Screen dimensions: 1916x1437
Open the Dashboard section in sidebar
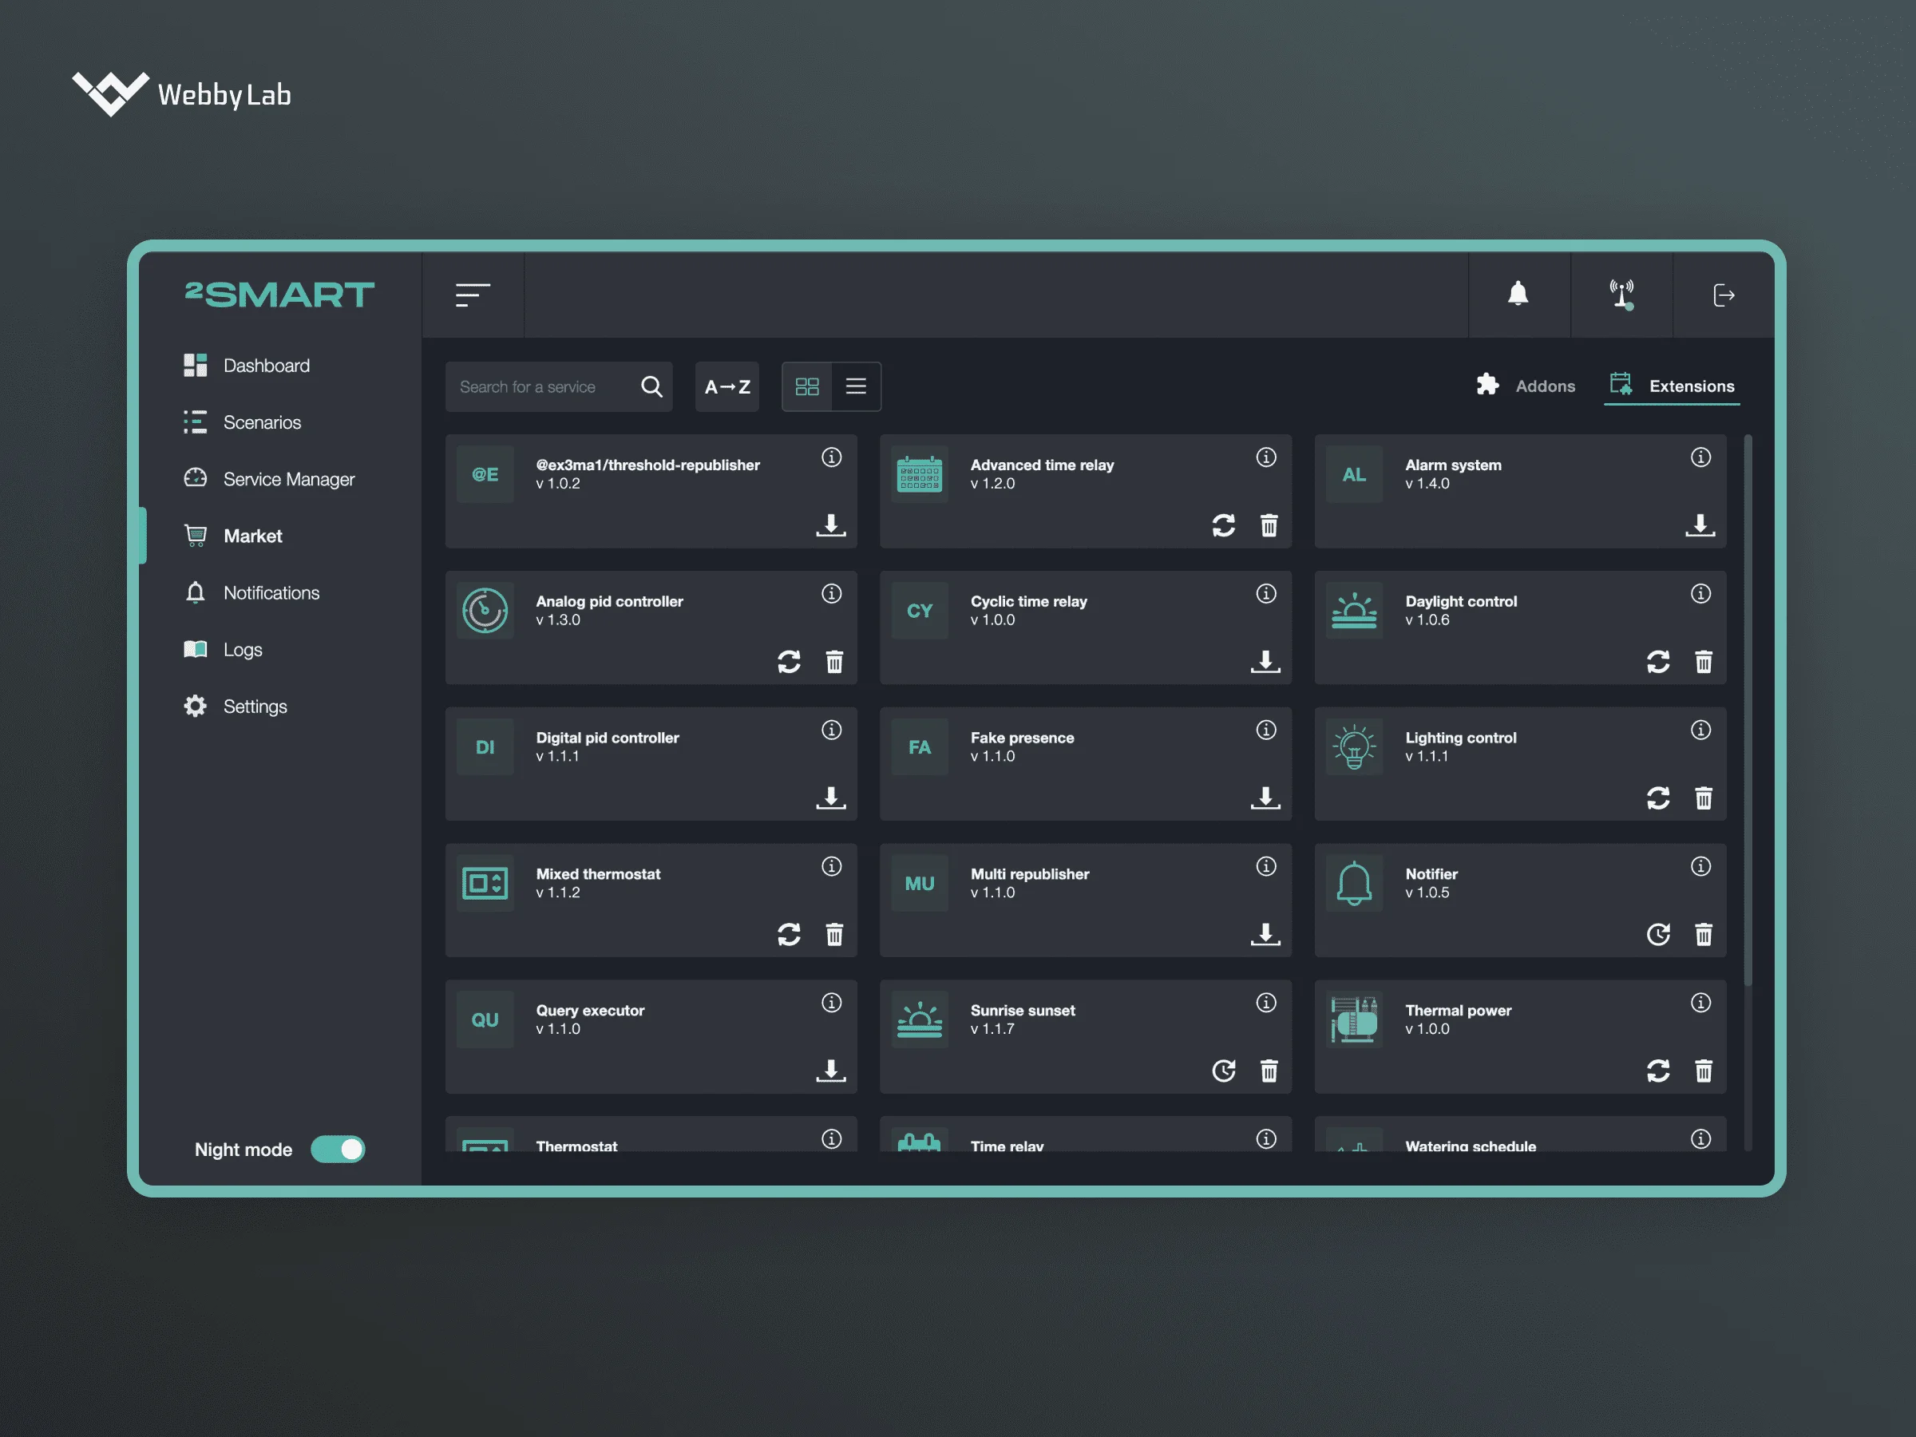click(267, 365)
